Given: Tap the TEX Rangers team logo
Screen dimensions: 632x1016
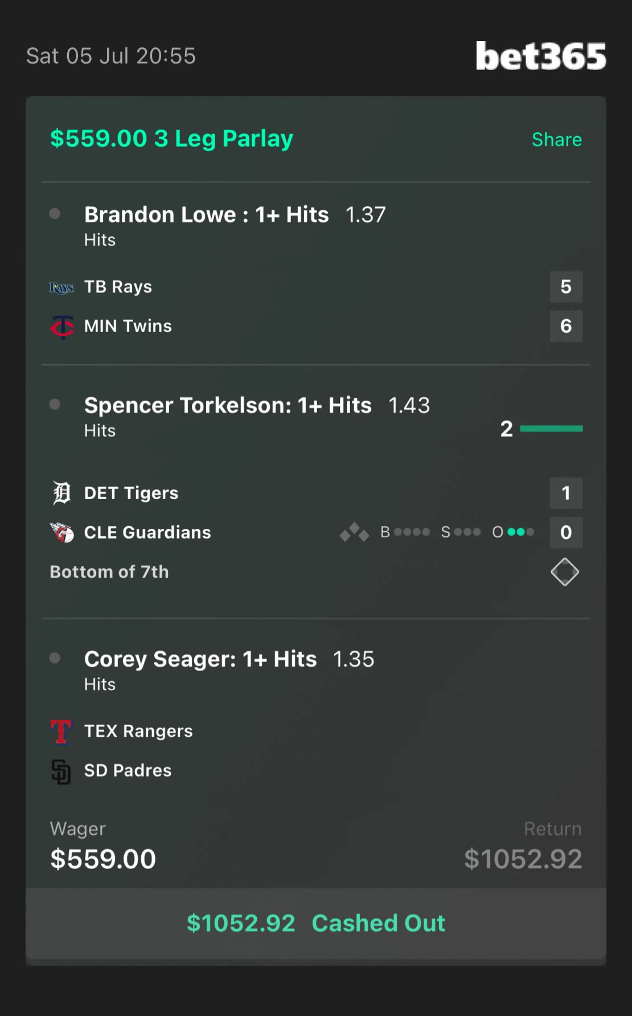Looking at the screenshot, I should tap(61, 732).
